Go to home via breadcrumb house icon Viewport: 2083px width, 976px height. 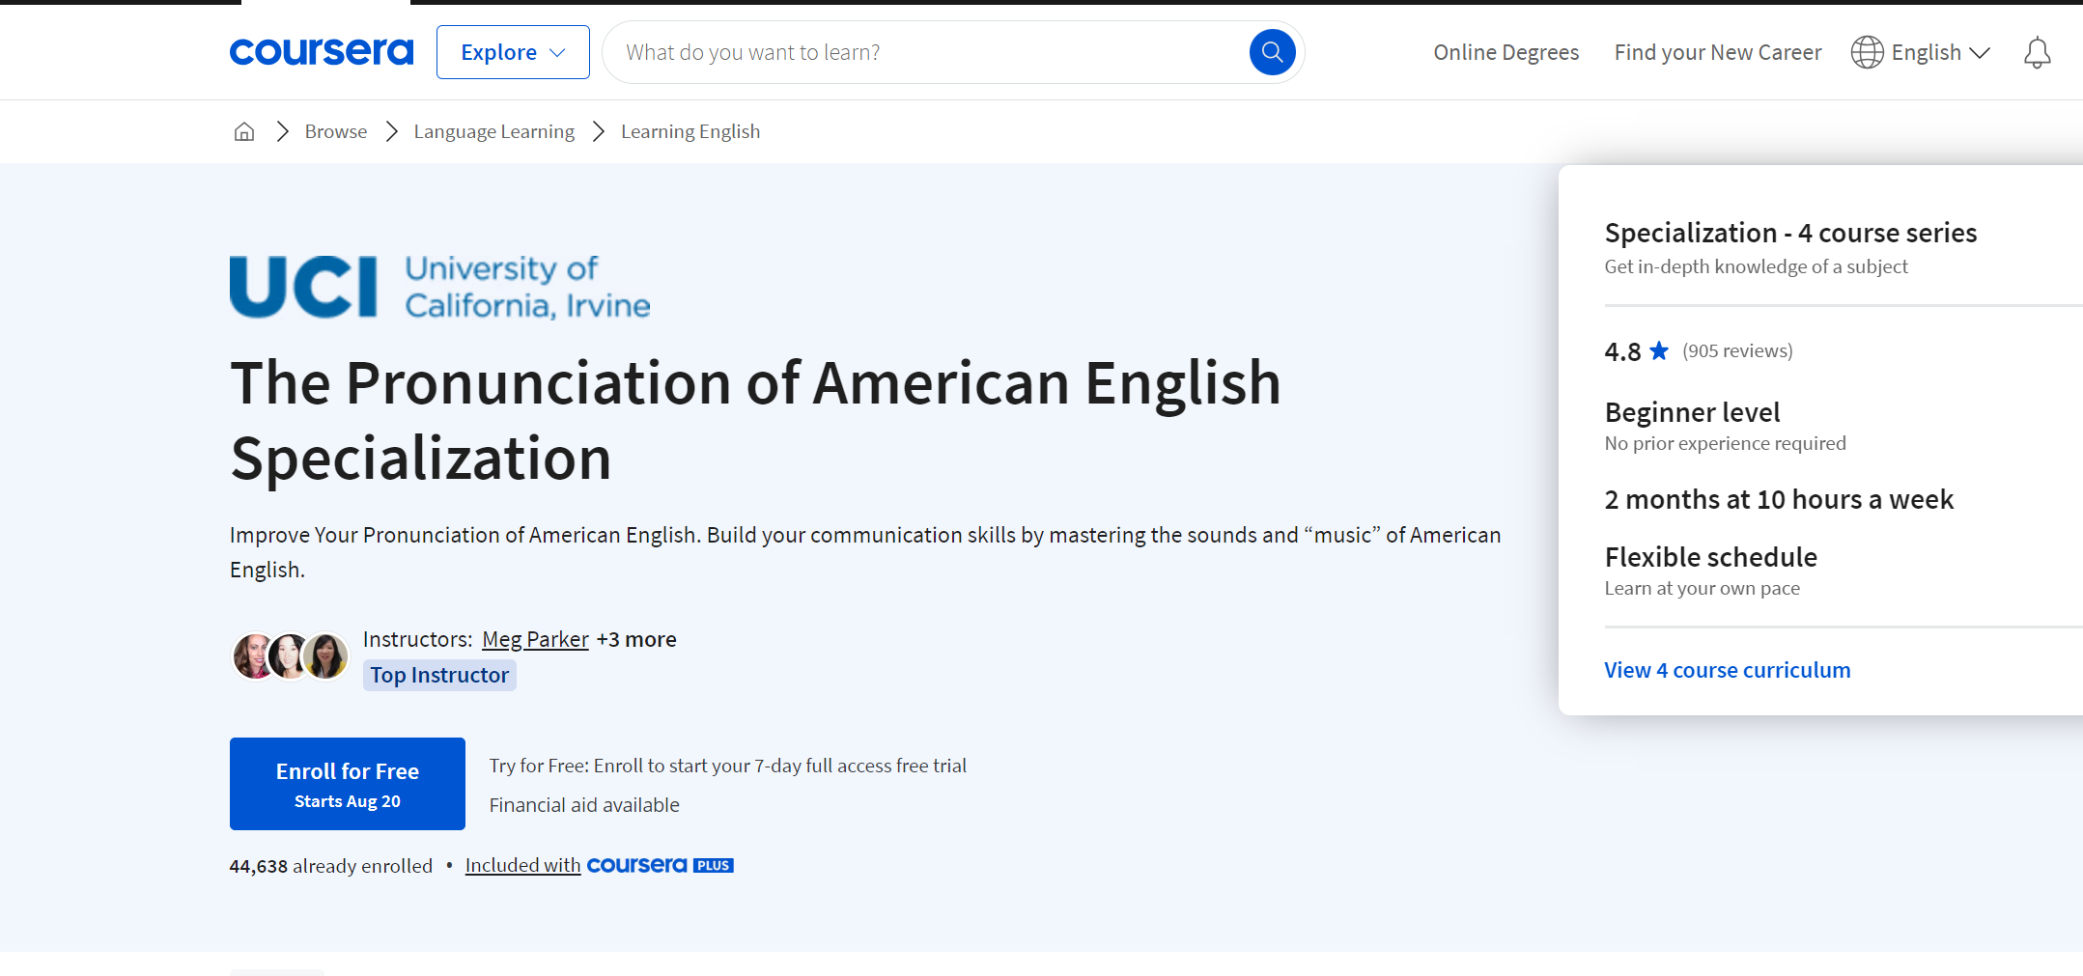point(244,131)
